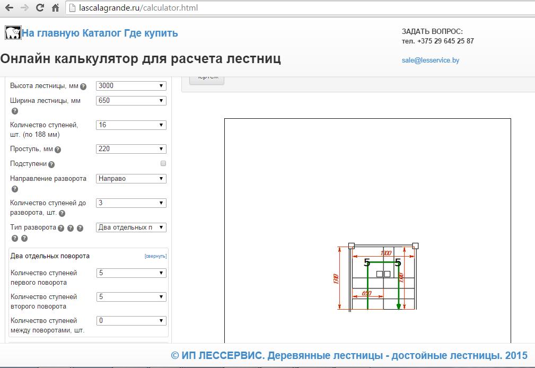This screenshot has width=535, height=368.
Task: Open the Ширина лестницы dropdown (650)
Action: 131,101
